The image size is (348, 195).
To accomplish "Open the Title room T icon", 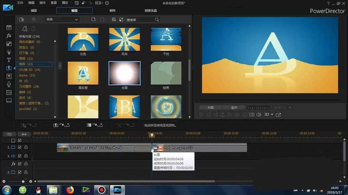I will (9, 60).
